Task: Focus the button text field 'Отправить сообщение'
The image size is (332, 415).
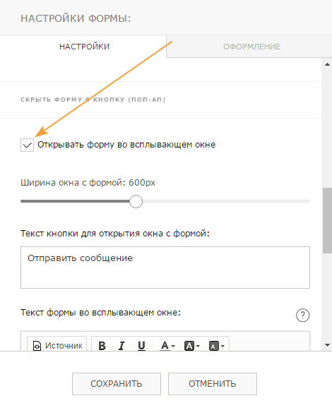Action: 165,267
